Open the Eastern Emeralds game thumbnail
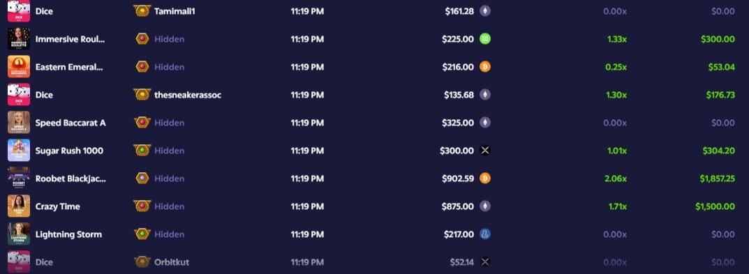Screen dimensions: 749x274 click(19, 66)
